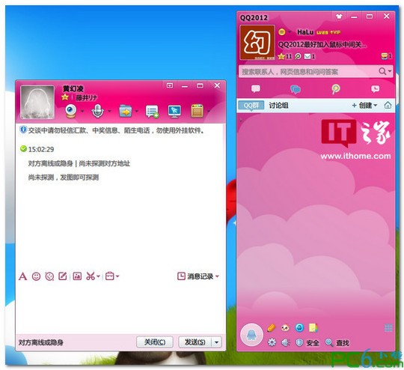Open Qzone star icon showing 11
Viewport: 404px width, 370px height.
pyautogui.click(x=285, y=56)
